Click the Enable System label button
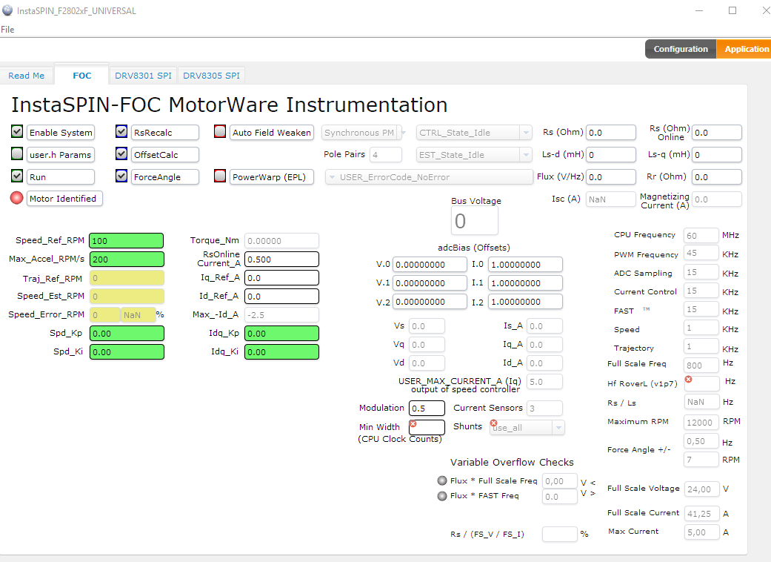This screenshot has width=771, height=562. pos(61,133)
